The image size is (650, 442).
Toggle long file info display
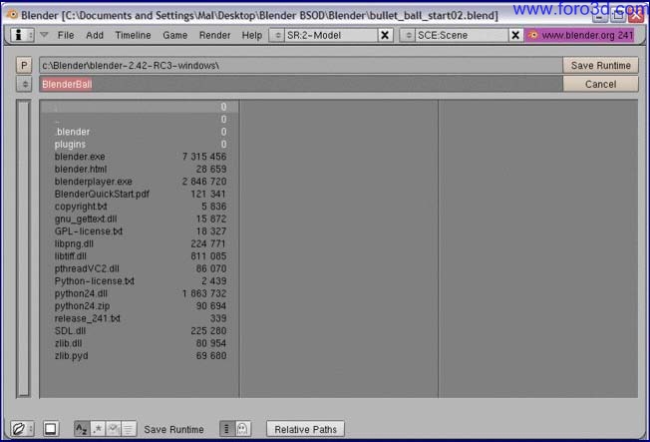(226, 429)
